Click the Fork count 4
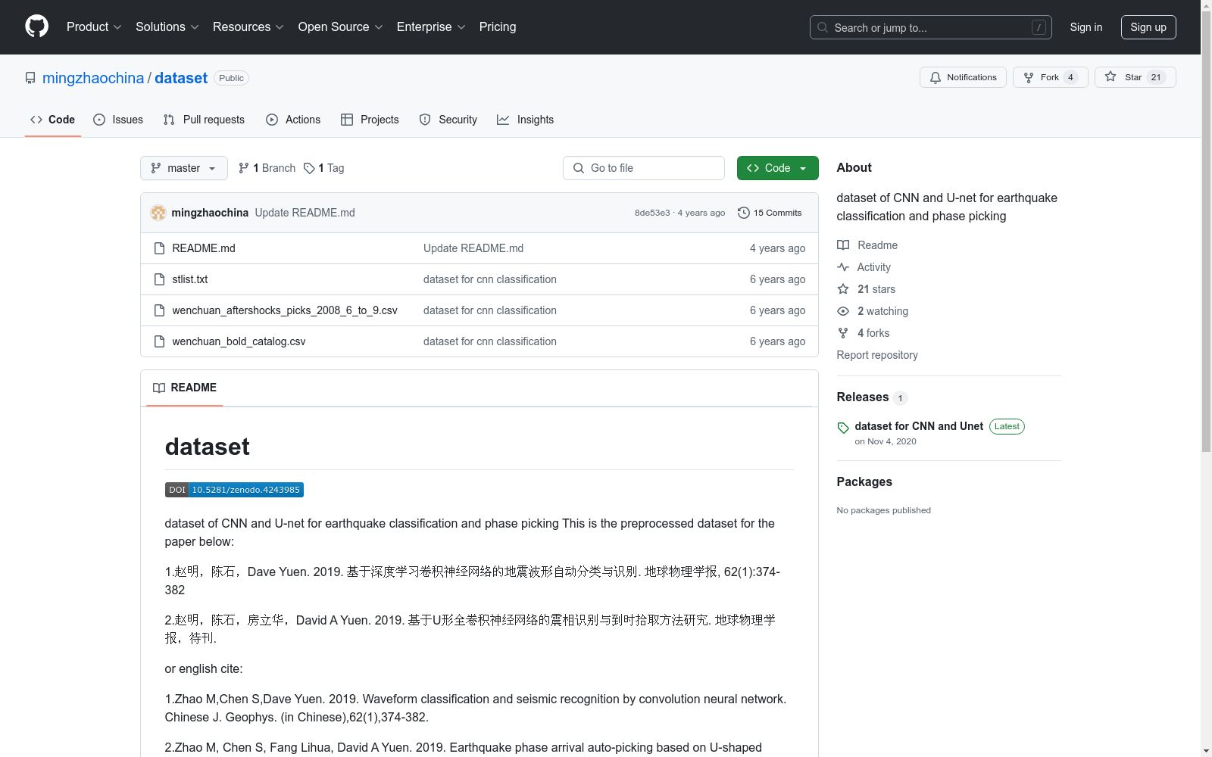 pos(1070,77)
